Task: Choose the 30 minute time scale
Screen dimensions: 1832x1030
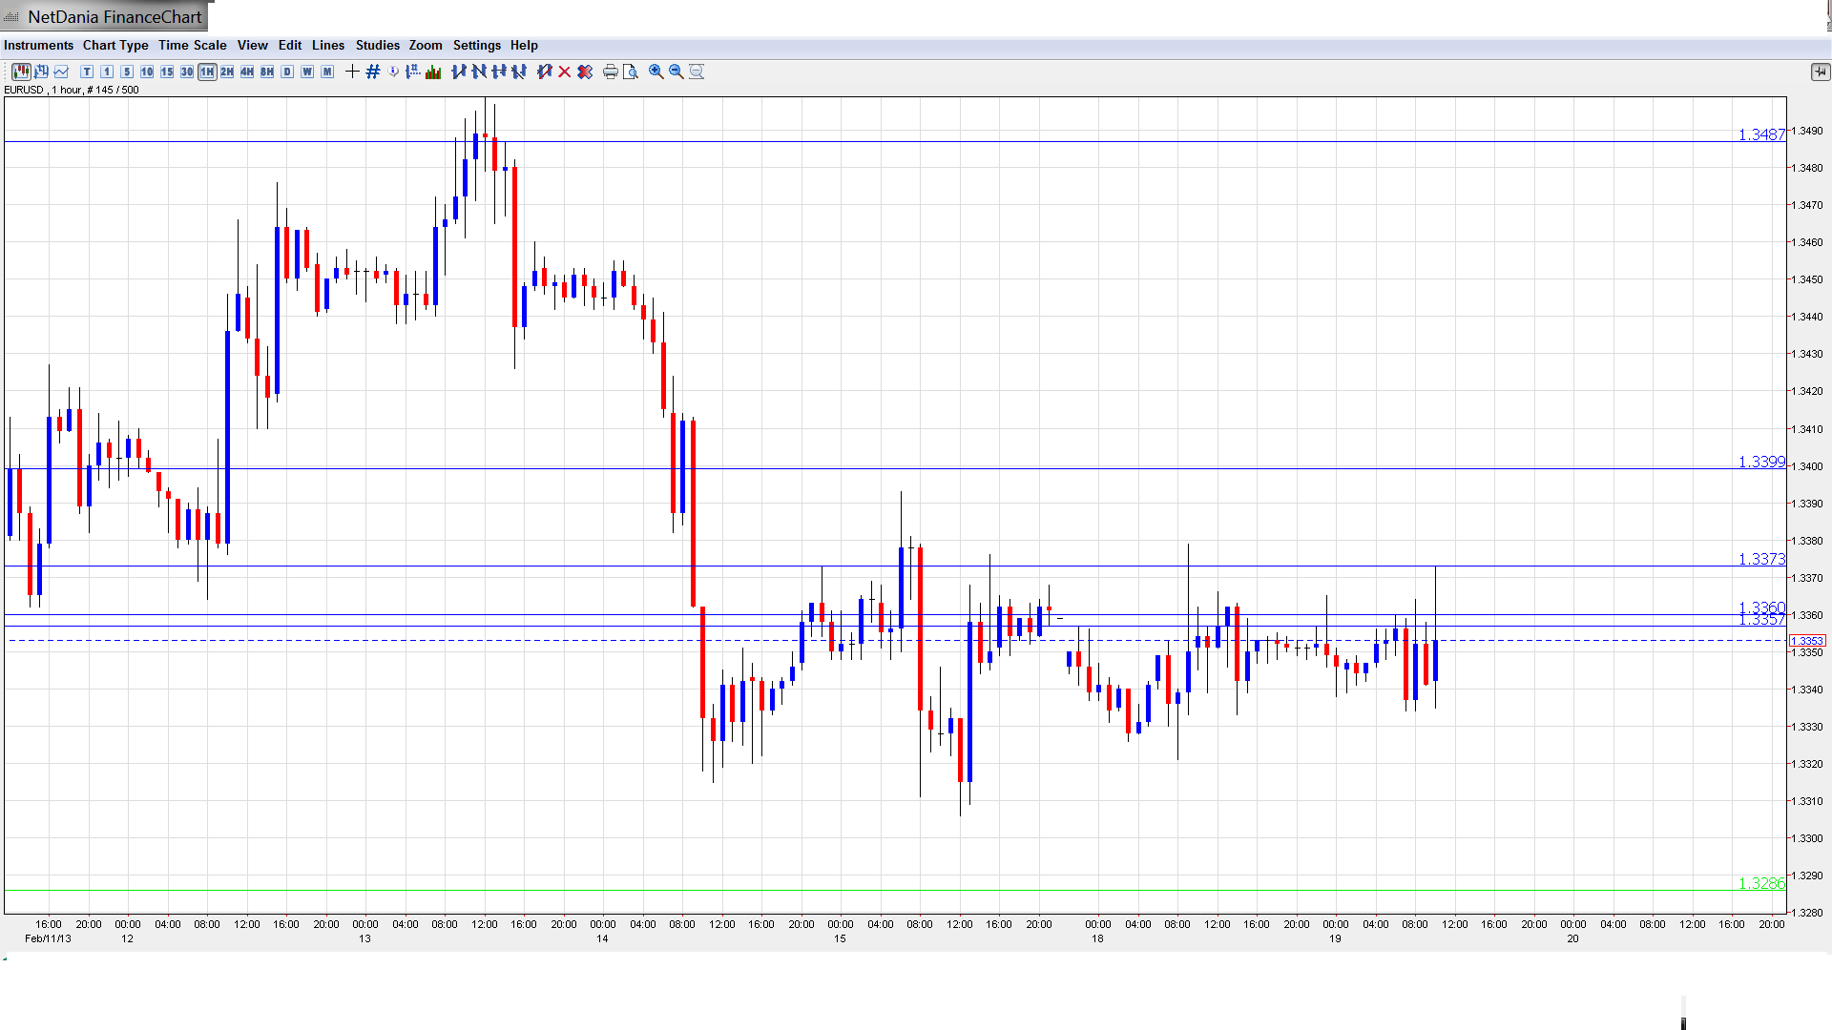Action: pyautogui.click(x=187, y=72)
